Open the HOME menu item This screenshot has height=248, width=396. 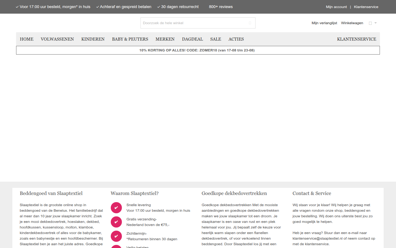27,39
